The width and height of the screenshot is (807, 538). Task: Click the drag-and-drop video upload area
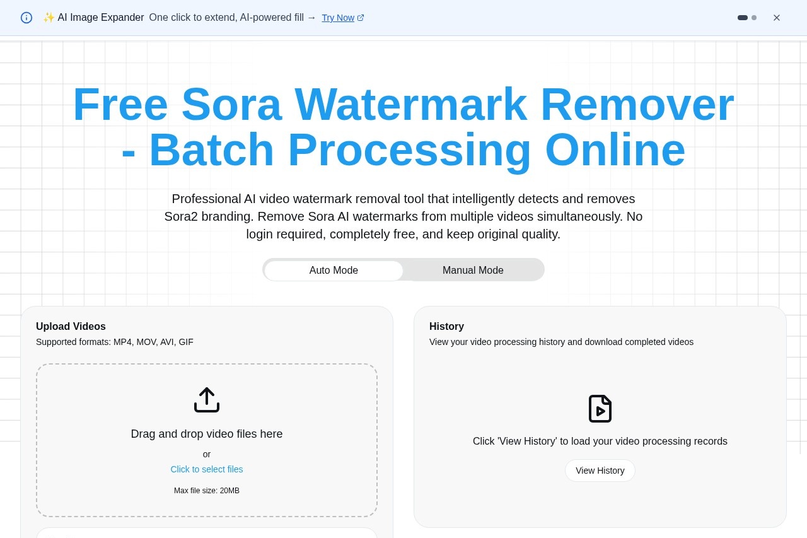tap(206, 440)
